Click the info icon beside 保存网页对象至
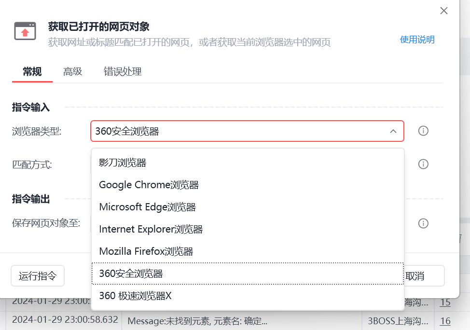 pyautogui.click(x=423, y=223)
